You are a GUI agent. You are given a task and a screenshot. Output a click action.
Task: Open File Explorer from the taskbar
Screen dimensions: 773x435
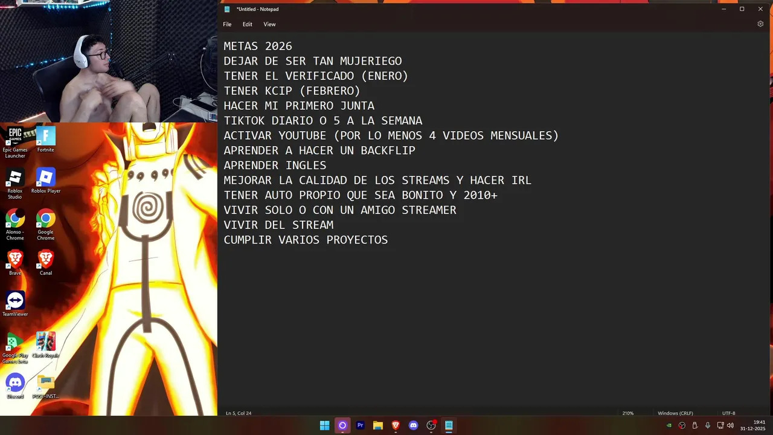[378, 425]
